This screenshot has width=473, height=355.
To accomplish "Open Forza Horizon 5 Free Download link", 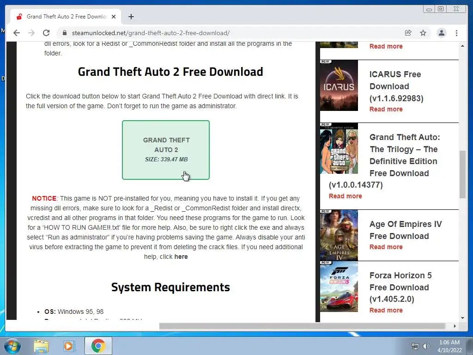I will 400,287.
